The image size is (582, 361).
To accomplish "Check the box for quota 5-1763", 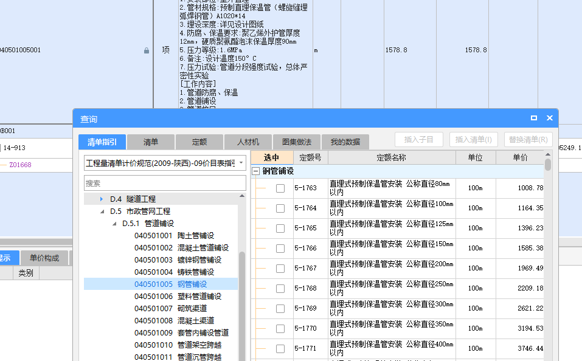I will pyautogui.click(x=280, y=188).
